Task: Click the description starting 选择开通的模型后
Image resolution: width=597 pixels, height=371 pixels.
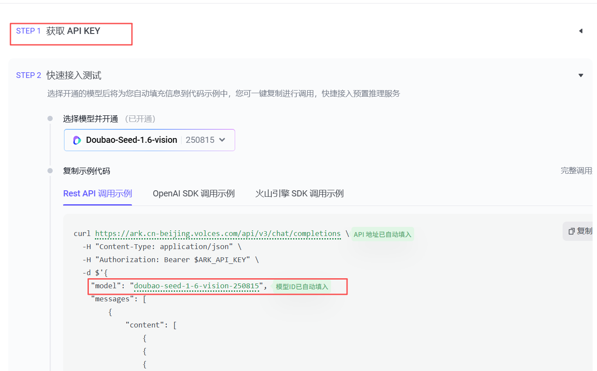Action: (223, 93)
